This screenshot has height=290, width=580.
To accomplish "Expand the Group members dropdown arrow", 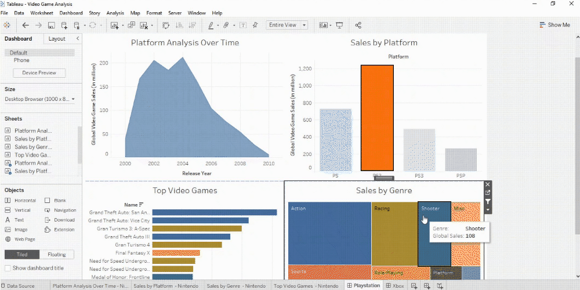I will pos(234,26).
